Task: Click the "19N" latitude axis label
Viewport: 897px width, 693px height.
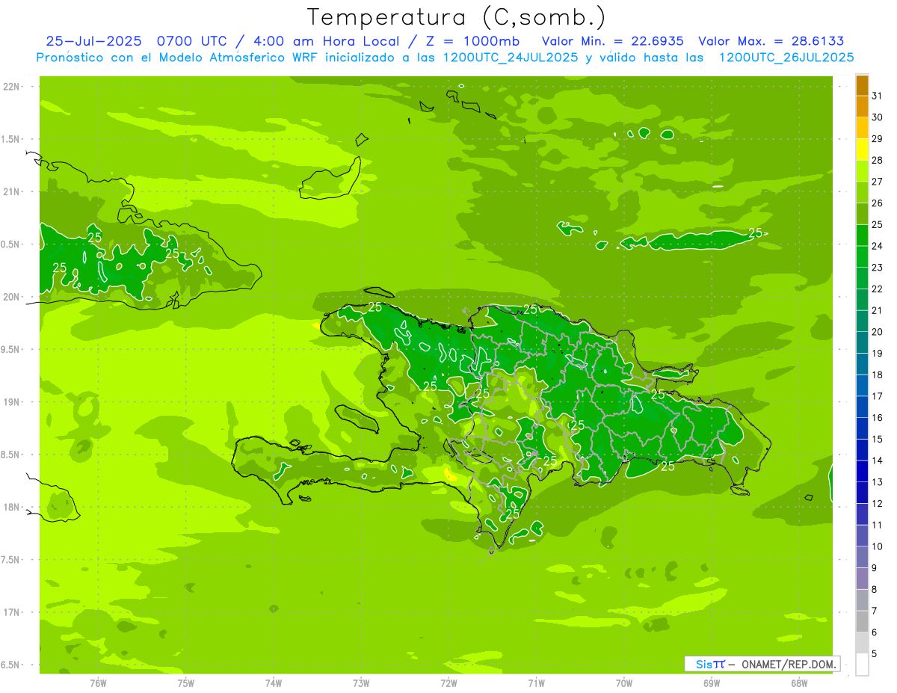Action: [x=11, y=402]
